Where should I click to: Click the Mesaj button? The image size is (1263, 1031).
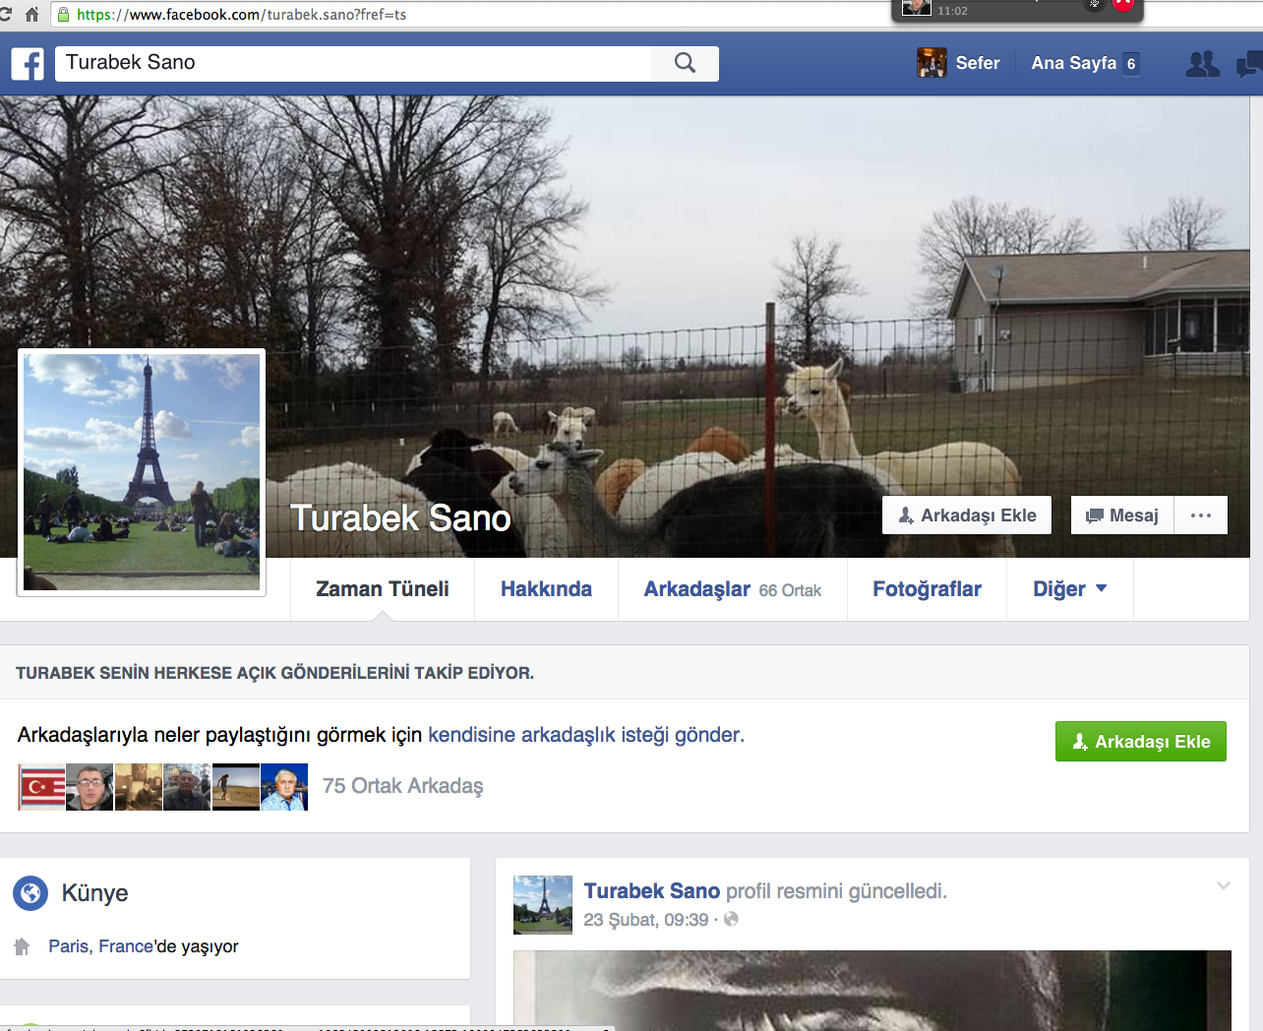tap(1122, 515)
